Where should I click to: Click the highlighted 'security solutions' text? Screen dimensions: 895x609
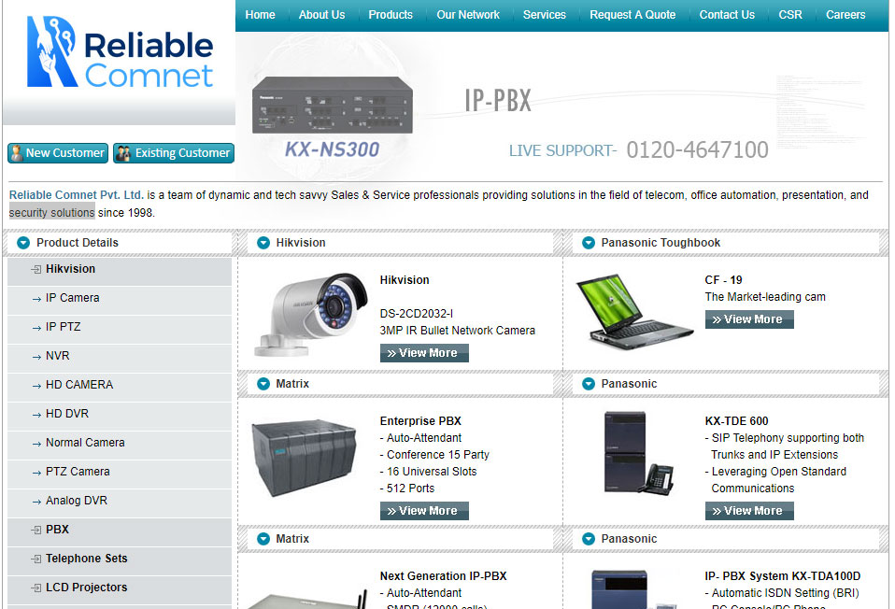click(x=52, y=213)
